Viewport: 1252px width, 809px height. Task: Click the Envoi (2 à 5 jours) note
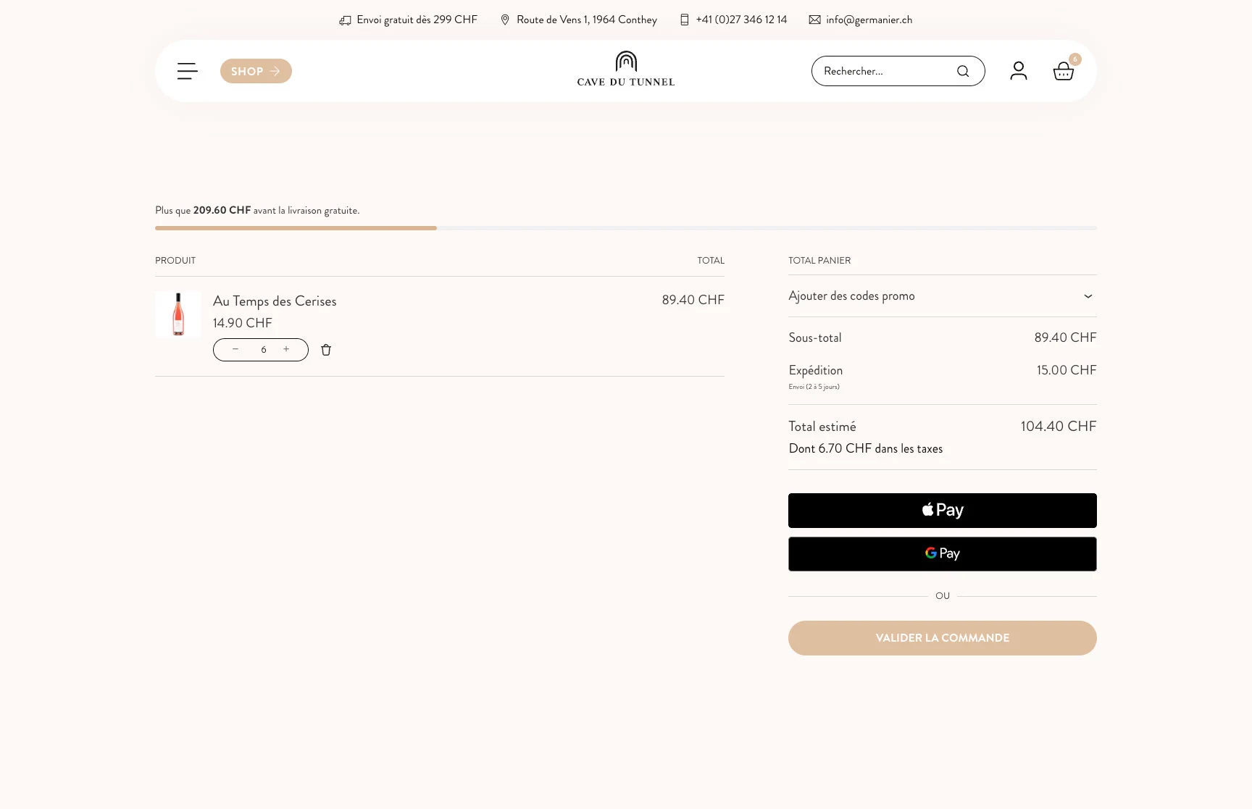pyautogui.click(x=814, y=387)
